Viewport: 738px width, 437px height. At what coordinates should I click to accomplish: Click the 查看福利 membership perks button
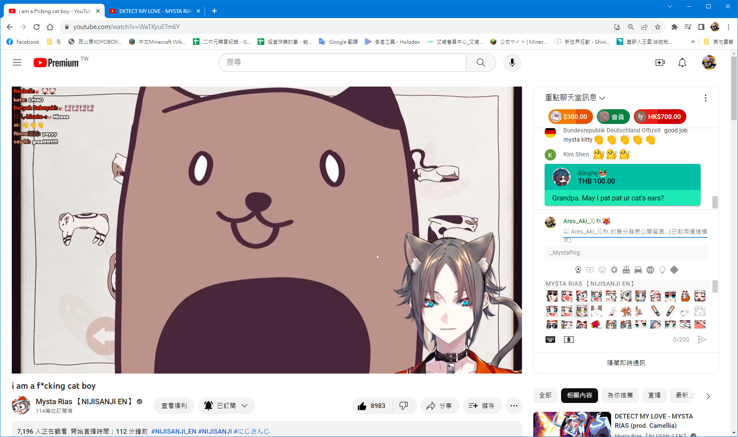174,405
